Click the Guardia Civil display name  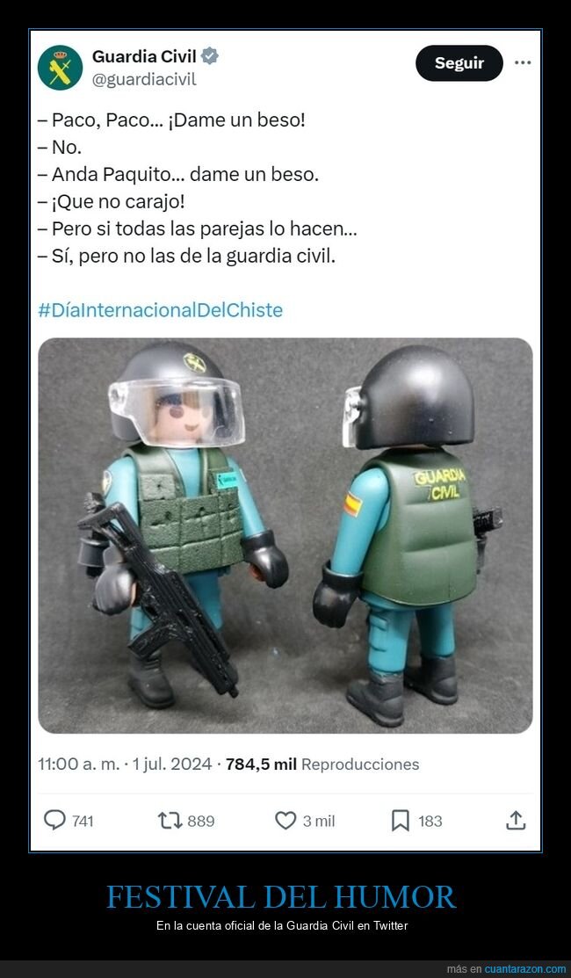(144, 57)
